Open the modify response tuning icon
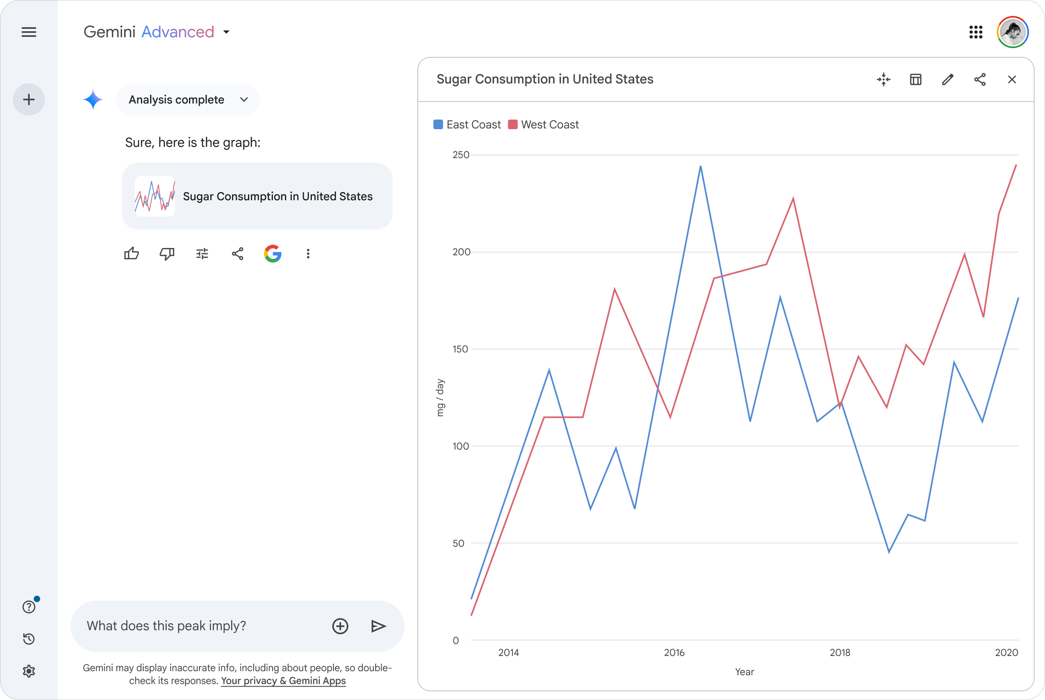Viewport: 1045px width, 700px height. [x=202, y=253]
